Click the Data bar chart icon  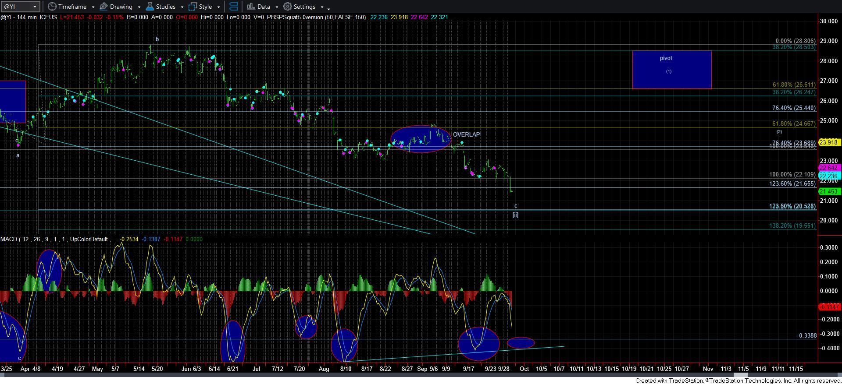pos(250,7)
